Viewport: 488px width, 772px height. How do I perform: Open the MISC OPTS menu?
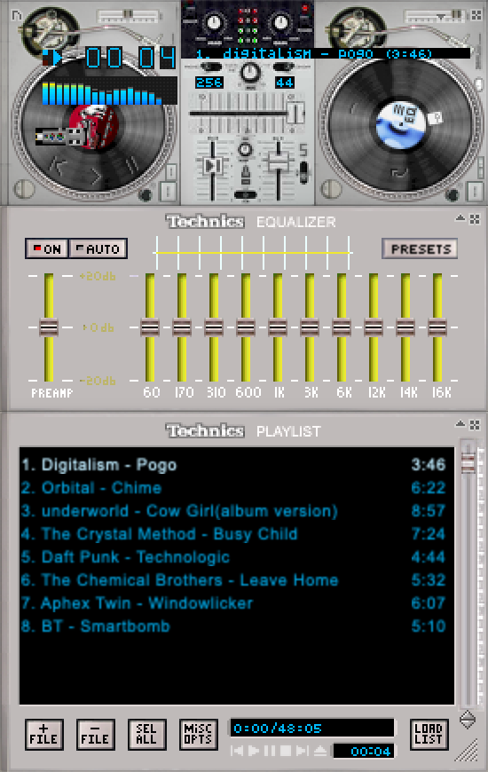(x=198, y=734)
